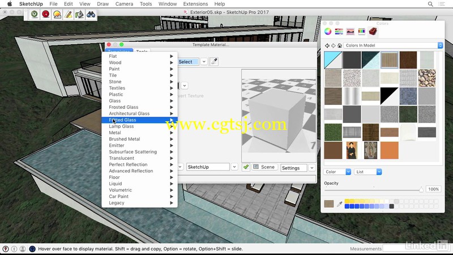Open the Lamp Glass submenu
Viewport: 453px width, 255px height.
point(139,126)
